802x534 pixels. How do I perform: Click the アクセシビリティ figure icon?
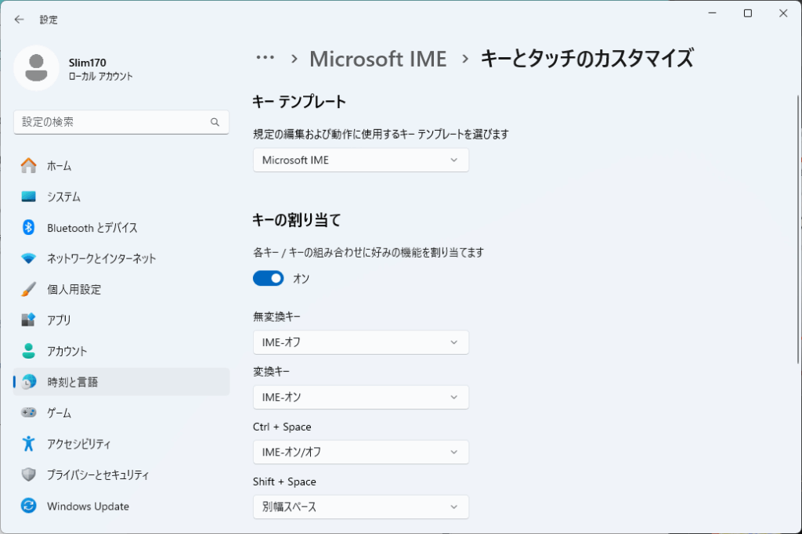[x=29, y=443]
